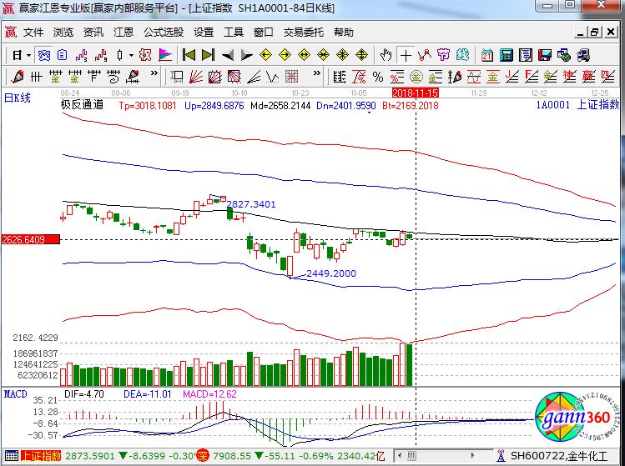Screen dimensions: 625x466
Task: Select the crosshair cursor tool
Action: tap(406, 55)
